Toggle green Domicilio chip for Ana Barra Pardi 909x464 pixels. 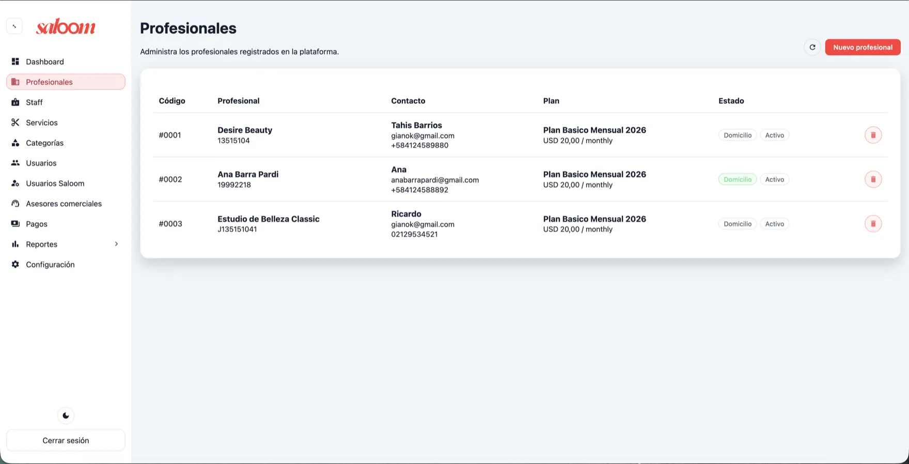[x=738, y=179]
